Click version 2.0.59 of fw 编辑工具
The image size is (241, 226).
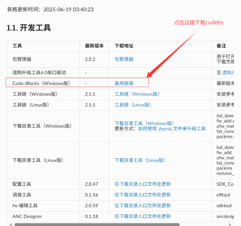91,206
